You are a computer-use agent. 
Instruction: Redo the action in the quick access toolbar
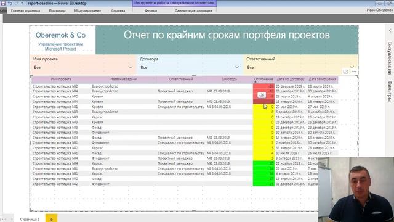(x=17, y=3)
